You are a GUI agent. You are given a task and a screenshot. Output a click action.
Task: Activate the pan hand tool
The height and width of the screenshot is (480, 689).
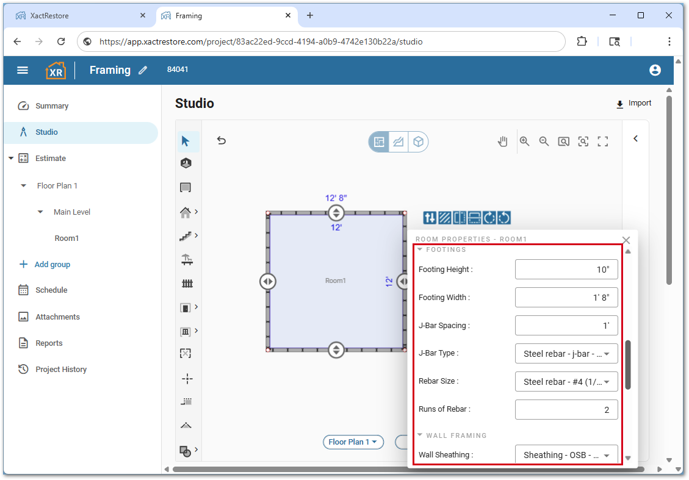click(502, 141)
